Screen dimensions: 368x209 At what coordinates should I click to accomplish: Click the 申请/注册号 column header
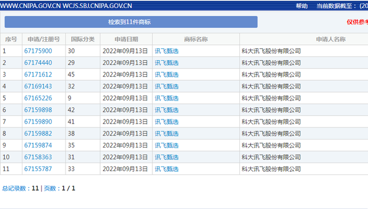[44, 39]
